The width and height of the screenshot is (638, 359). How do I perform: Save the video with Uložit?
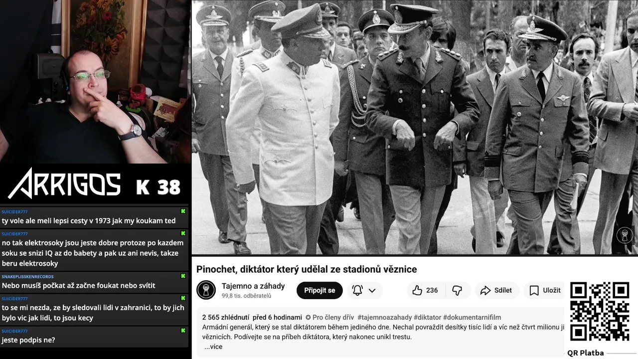545,290
